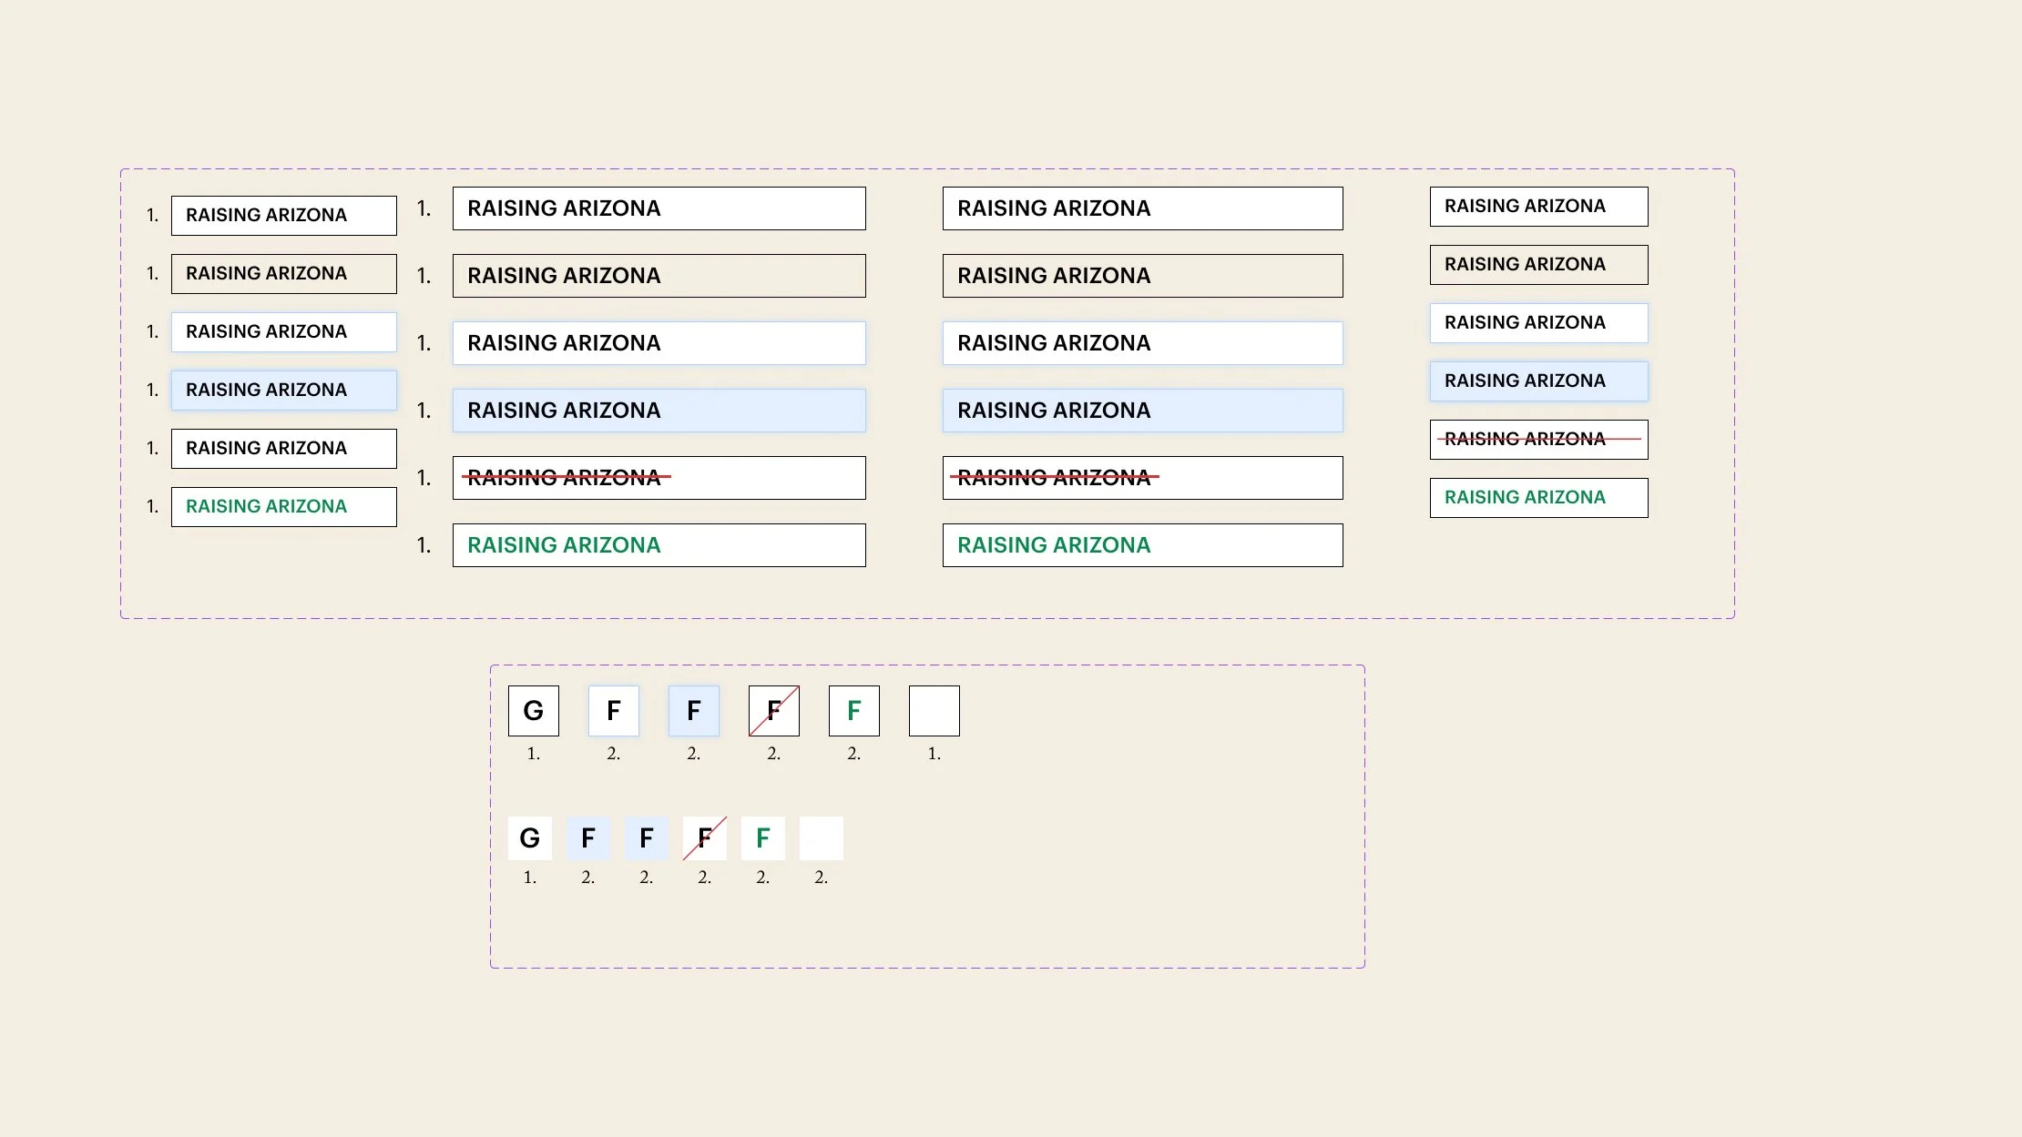Viewport: 2022px width, 1137px height.
Task: Select the borderless green F letter tile
Action: (763, 838)
